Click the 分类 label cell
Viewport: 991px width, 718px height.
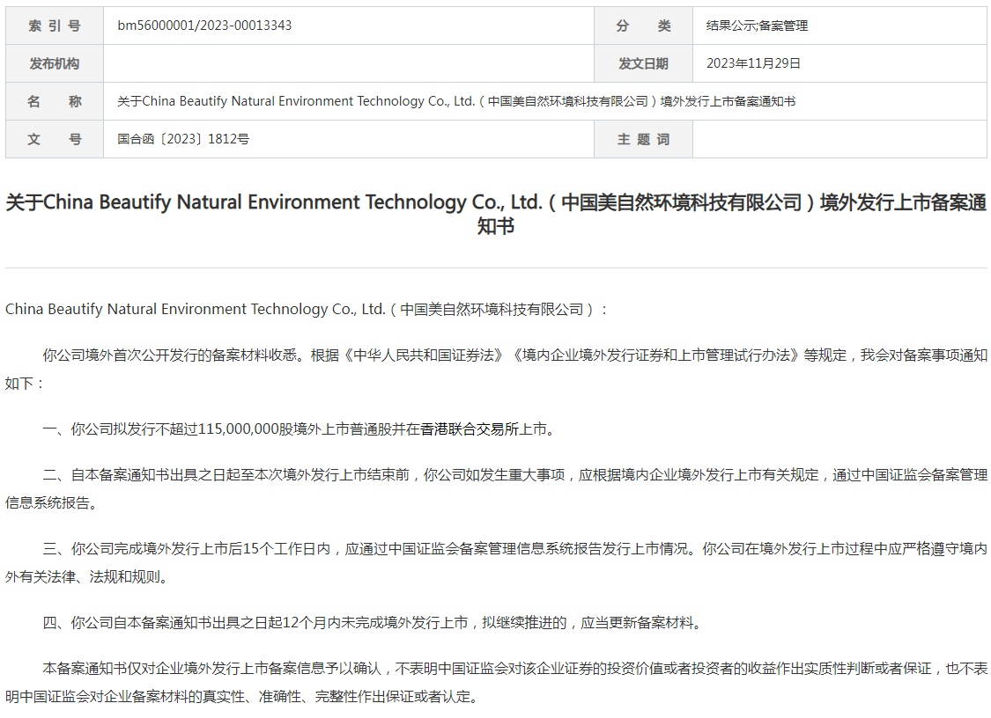(x=643, y=26)
